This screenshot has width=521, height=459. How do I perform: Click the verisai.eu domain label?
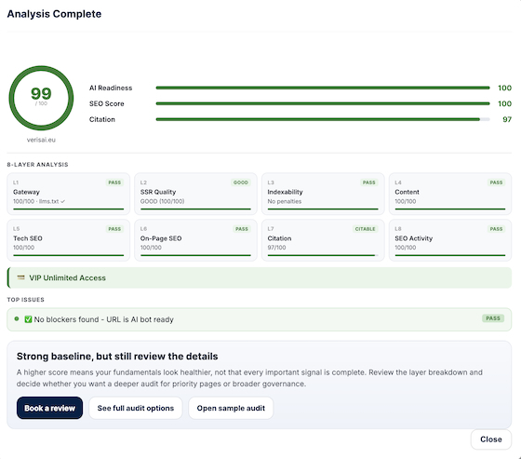(41, 140)
